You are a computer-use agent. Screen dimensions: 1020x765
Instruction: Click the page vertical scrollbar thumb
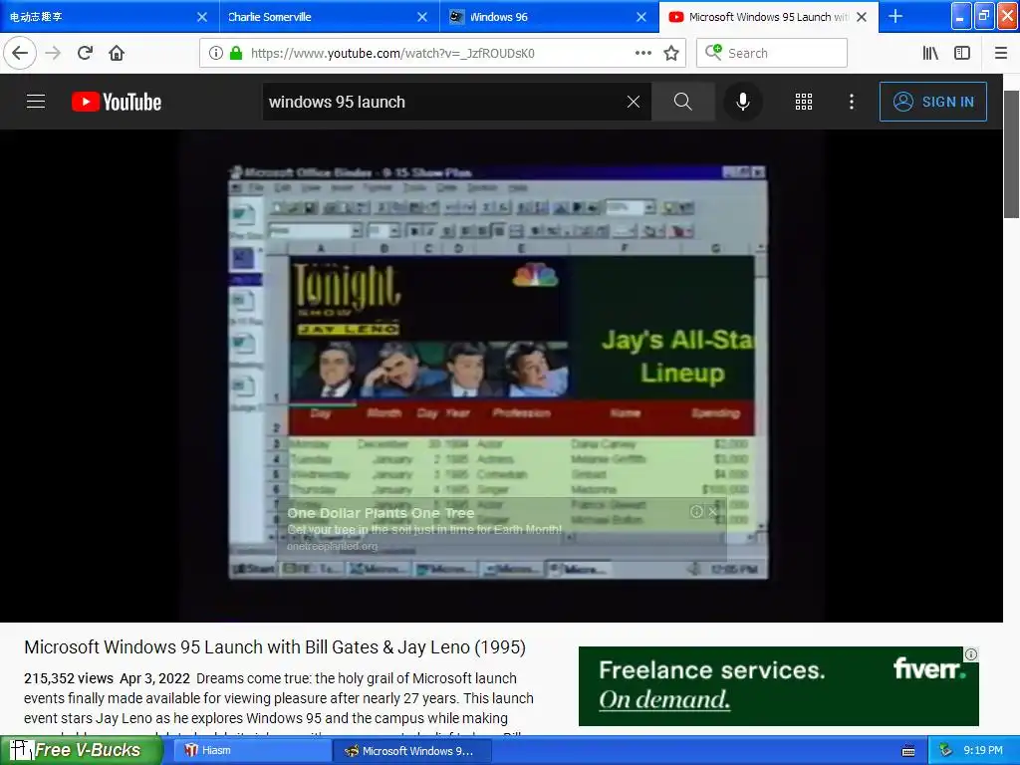(1011, 154)
